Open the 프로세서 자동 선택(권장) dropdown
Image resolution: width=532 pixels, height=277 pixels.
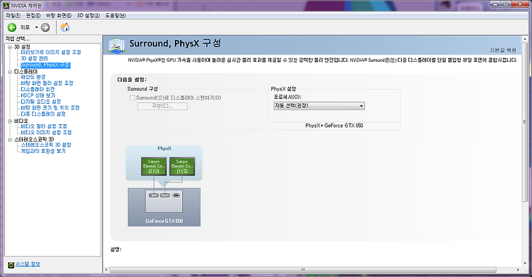(319, 106)
